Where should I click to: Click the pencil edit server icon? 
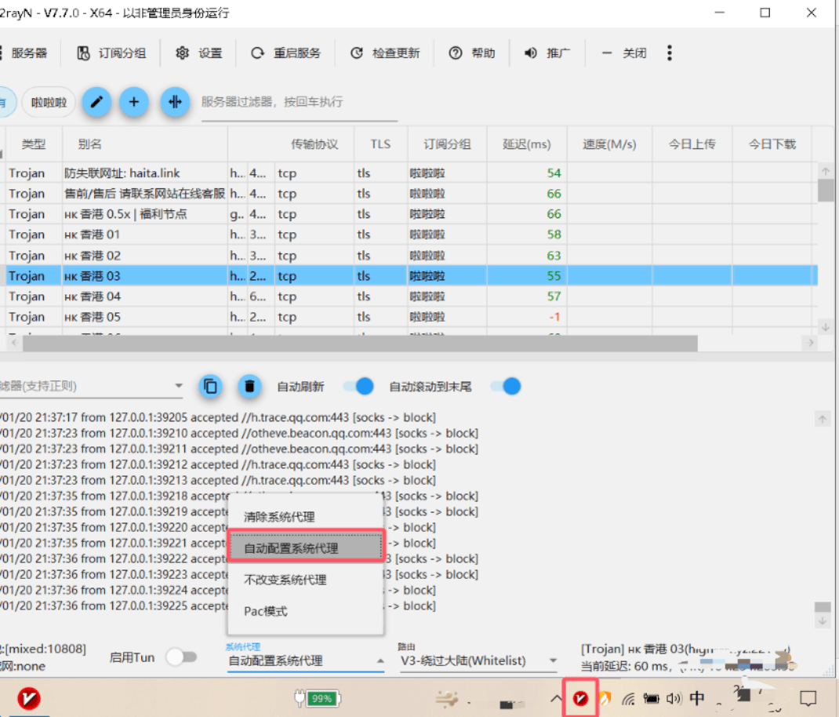click(96, 103)
